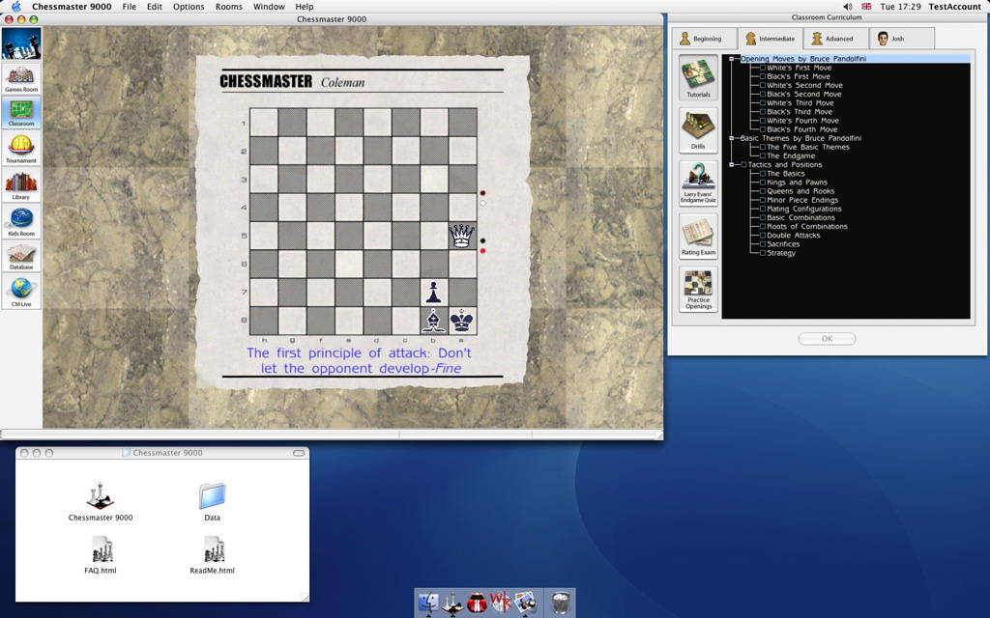Check the White's First Move checkbox
This screenshot has width=990, height=618.
pyautogui.click(x=763, y=68)
